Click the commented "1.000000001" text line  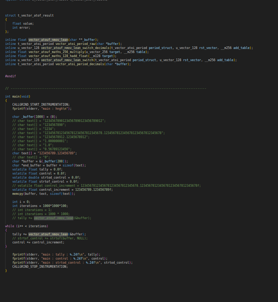(40, 141)
